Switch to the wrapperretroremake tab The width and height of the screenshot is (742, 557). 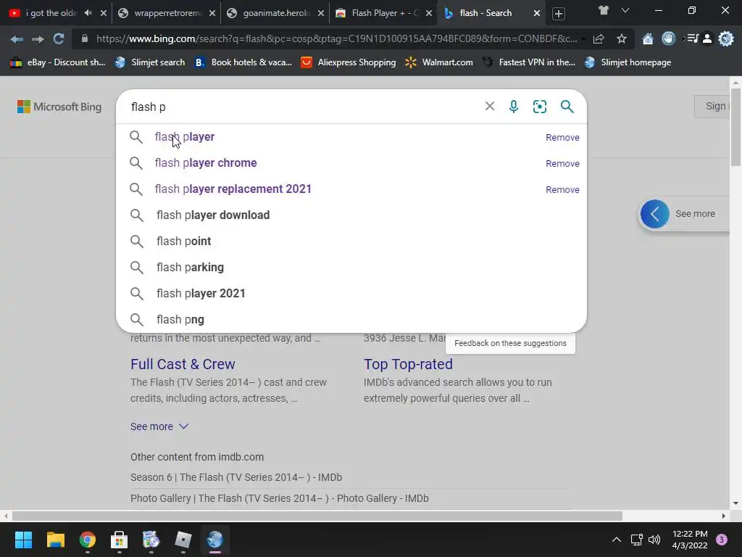tap(167, 13)
